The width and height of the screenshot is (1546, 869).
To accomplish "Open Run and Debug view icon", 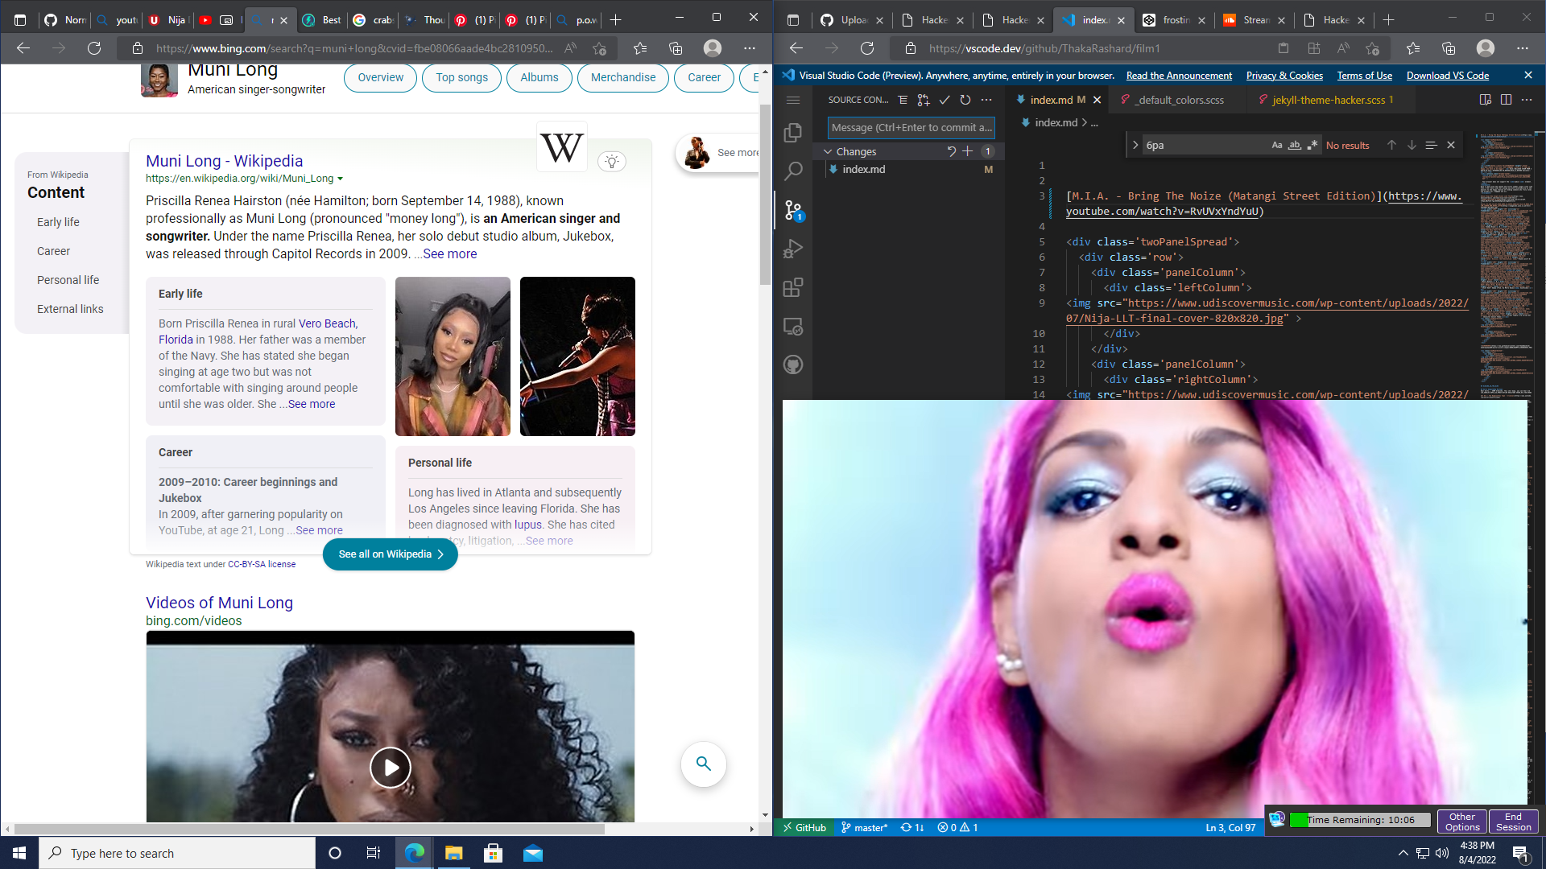I will click(793, 249).
